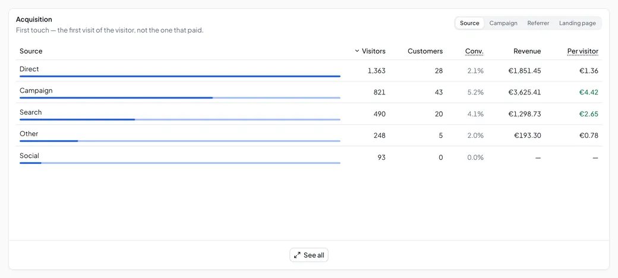
Task: Click the 43 customers value
Action: click(439, 93)
